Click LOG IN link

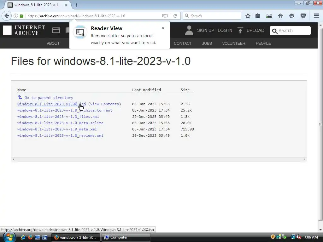pos(225,31)
